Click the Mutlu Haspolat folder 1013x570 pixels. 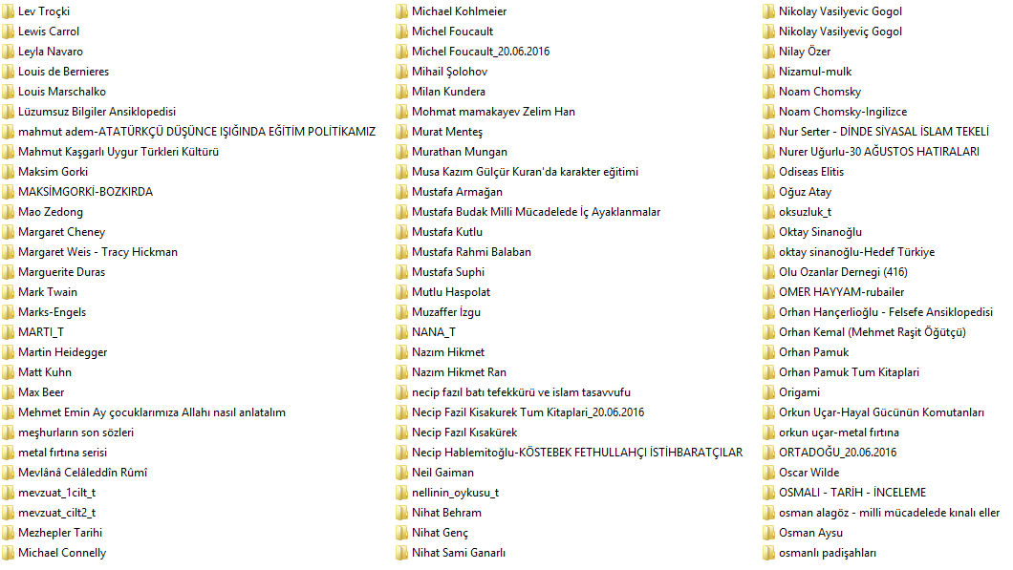point(451,292)
